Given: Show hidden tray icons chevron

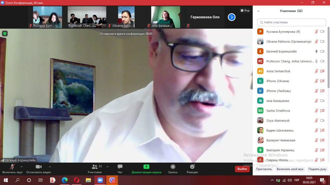Looking at the screenshot, I should tap(272, 180).
